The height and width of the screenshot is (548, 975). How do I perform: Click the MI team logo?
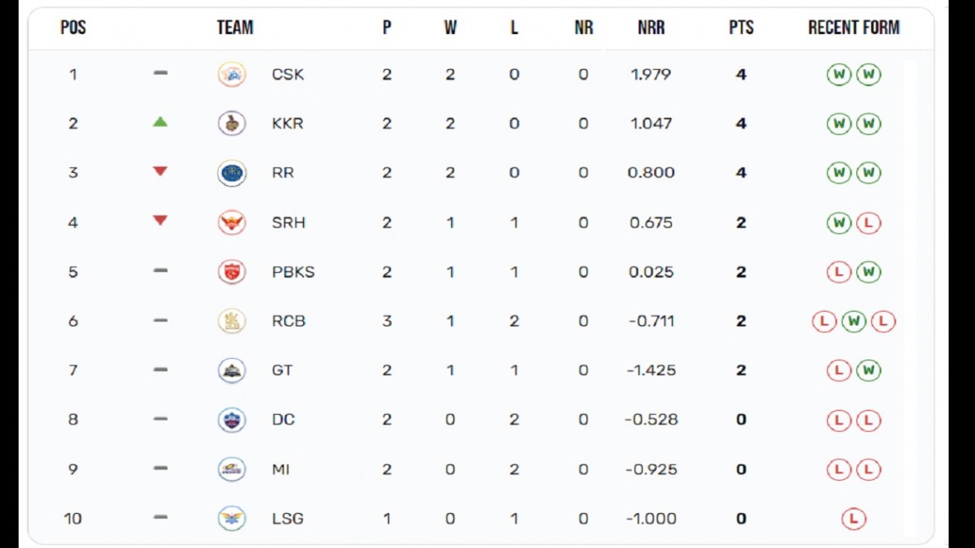(232, 469)
